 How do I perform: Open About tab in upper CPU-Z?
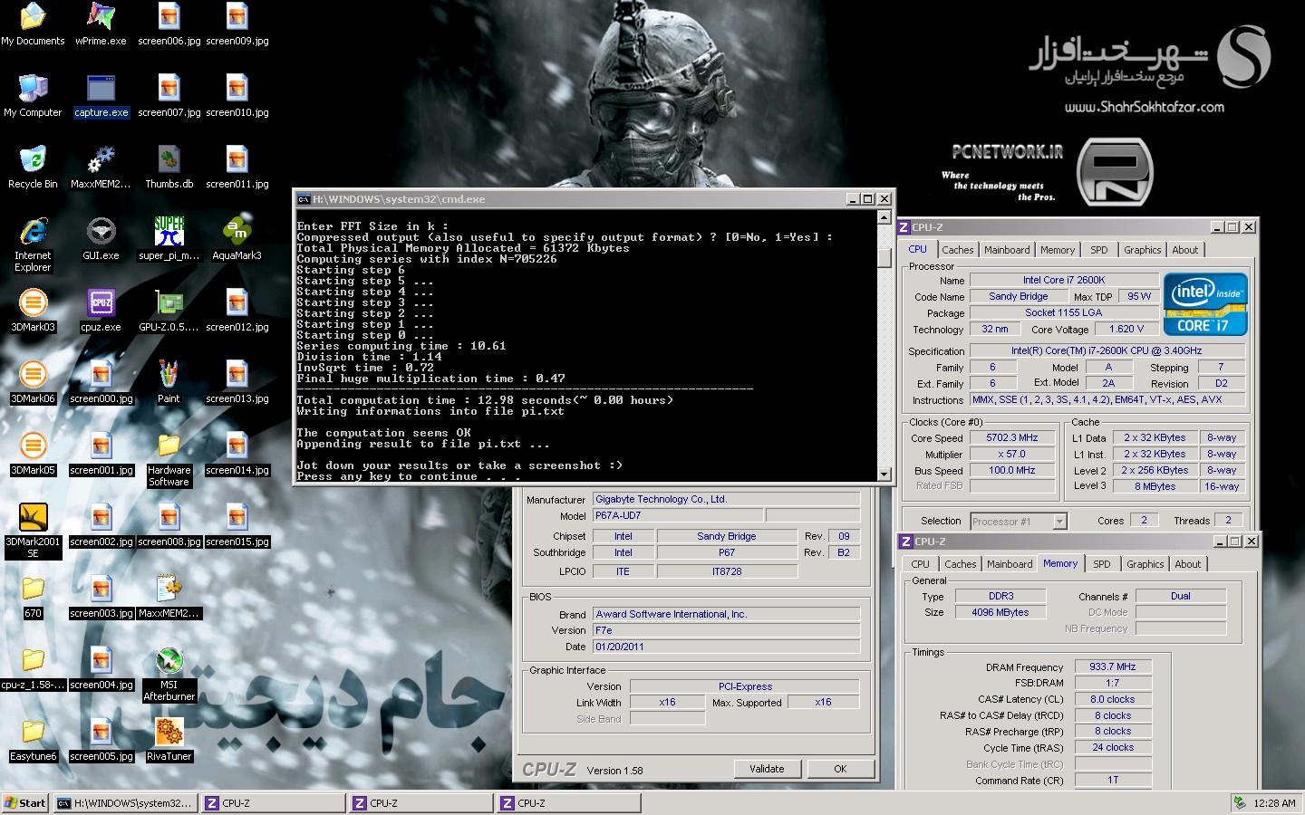tap(1184, 250)
